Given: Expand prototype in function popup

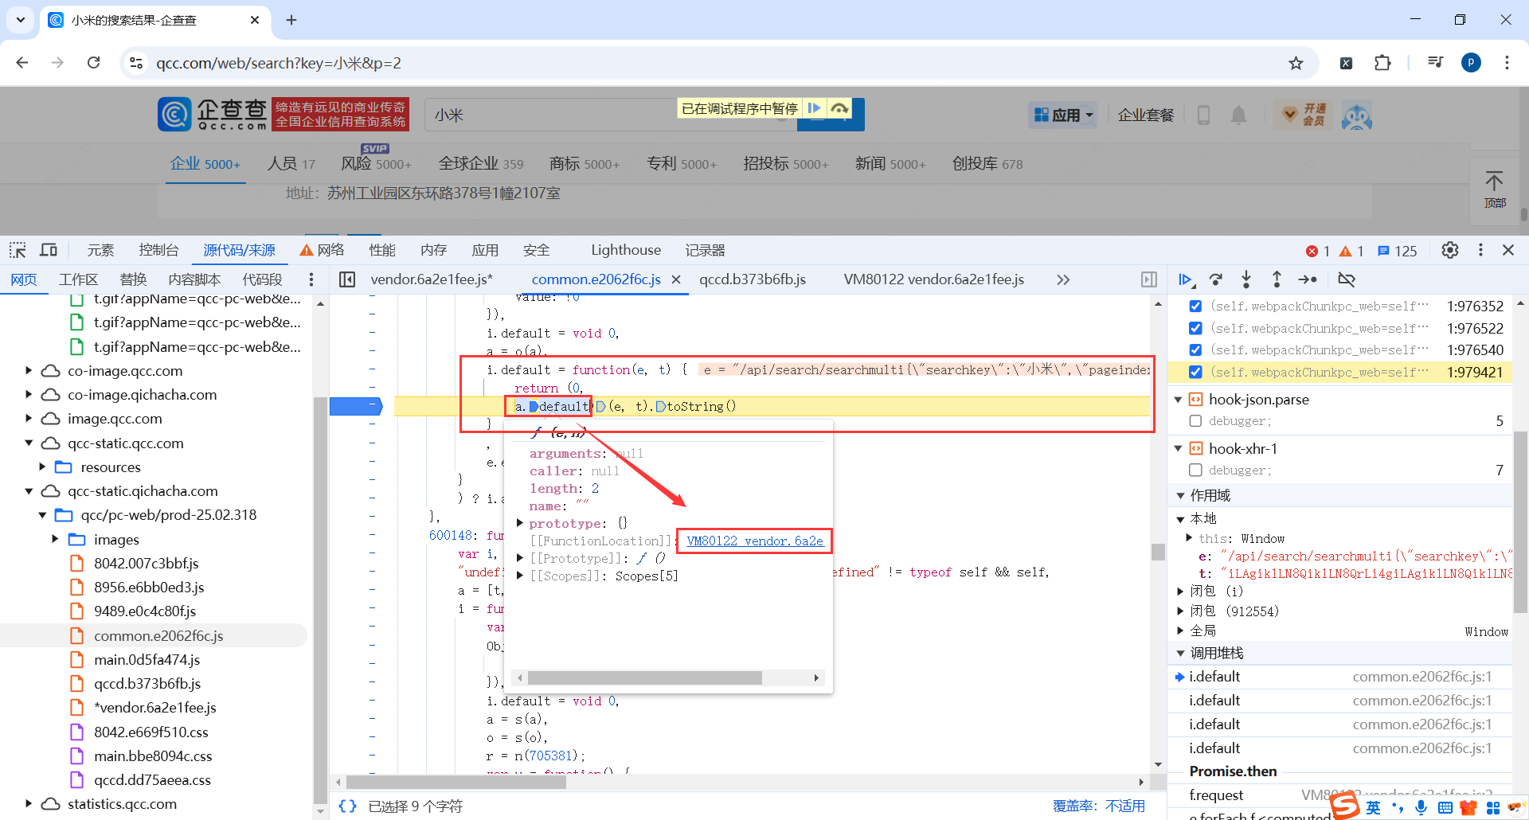Looking at the screenshot, I should [520, 524].
